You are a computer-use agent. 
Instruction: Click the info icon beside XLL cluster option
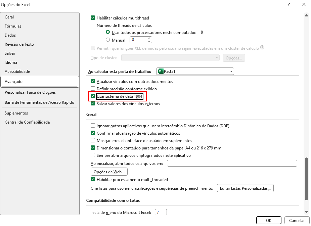[262, 48]
